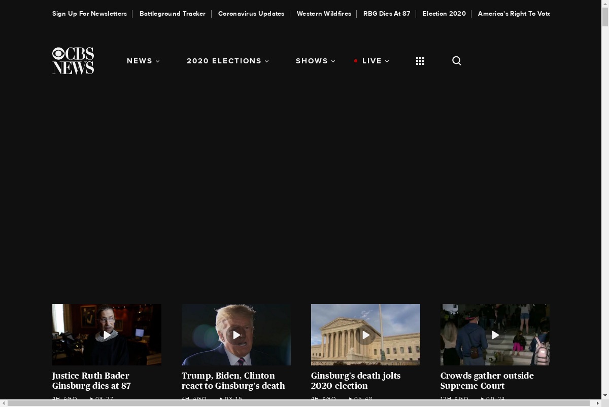Open the SHOWS menu label
The image size is (609, 407).
(x=312, y=61)
